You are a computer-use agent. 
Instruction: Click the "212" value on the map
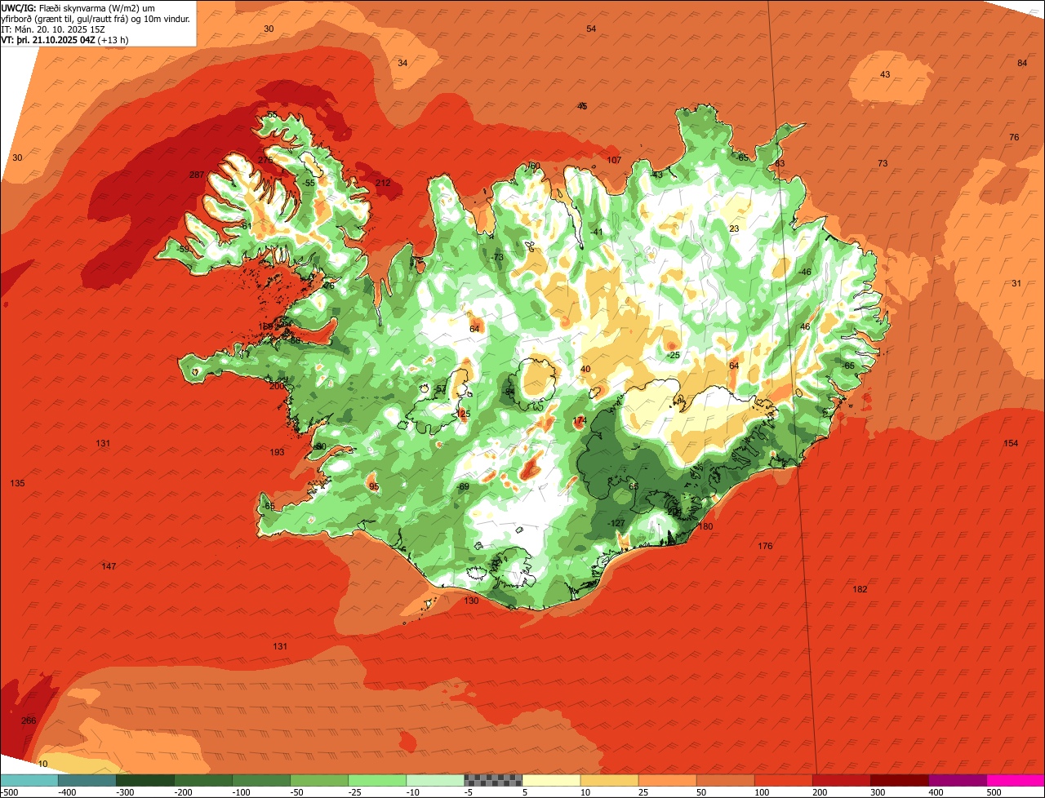(x=383, y=183)
